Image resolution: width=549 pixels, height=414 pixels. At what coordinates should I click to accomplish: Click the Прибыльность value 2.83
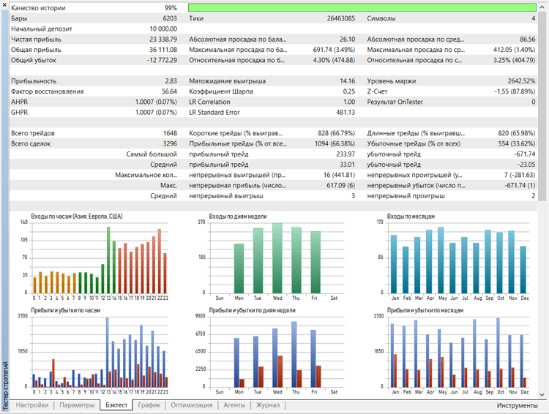[x=171, y=81]
